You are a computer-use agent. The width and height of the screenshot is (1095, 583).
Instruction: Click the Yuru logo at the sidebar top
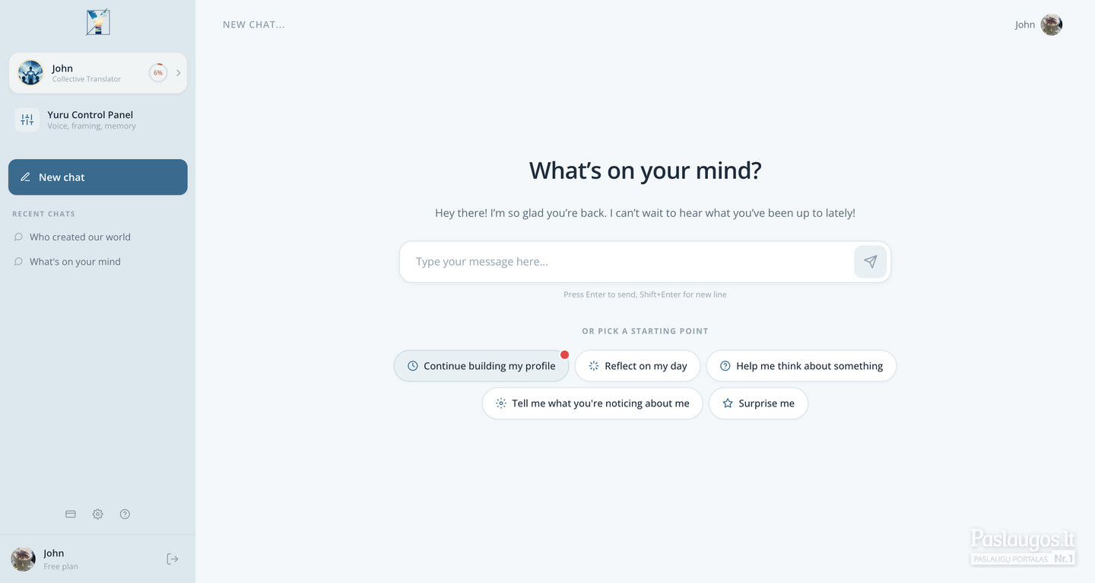click(x=98, y=22)
